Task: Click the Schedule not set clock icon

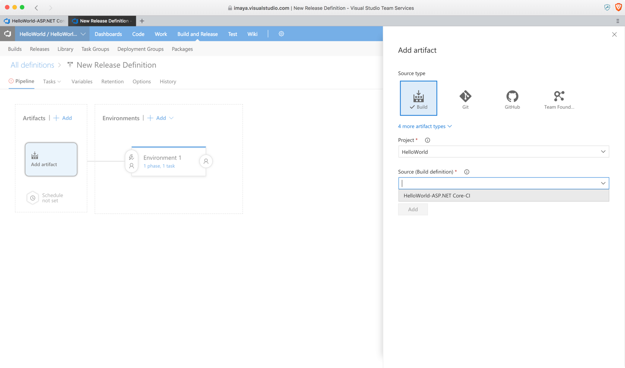Action: (x=33, y=198)
